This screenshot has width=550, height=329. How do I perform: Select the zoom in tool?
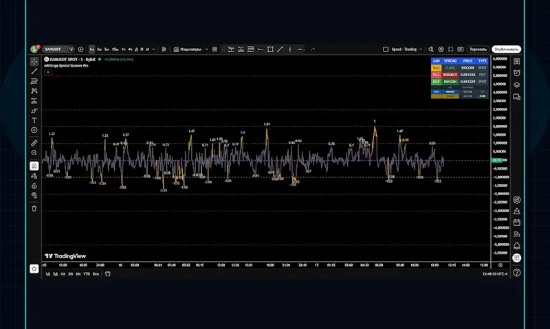click(34, 153)
